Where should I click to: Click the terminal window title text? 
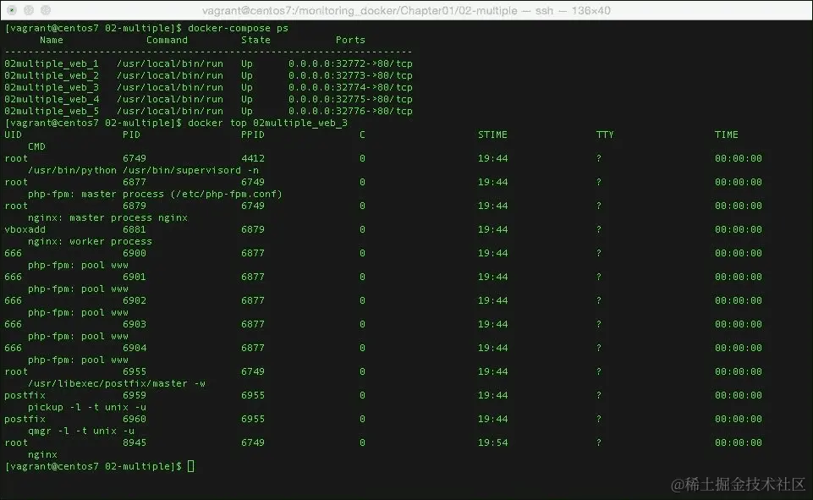point(406,10)
